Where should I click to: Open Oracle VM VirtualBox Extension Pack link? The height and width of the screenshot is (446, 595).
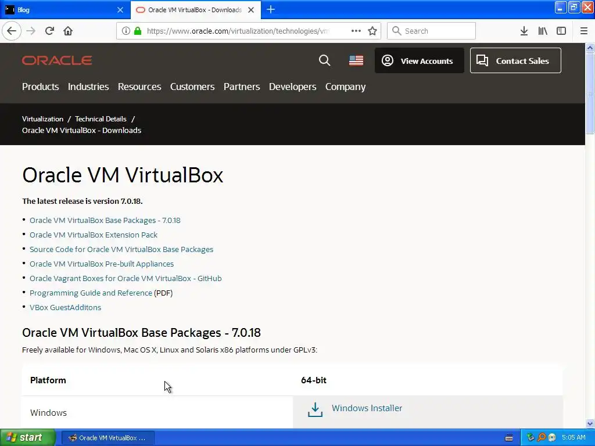click(x=94, y=235)
